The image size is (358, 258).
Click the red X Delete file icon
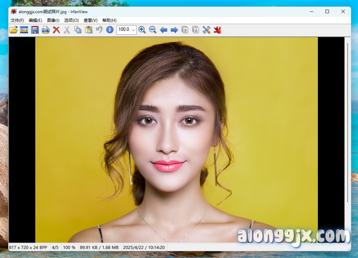[x=56, y=30]
